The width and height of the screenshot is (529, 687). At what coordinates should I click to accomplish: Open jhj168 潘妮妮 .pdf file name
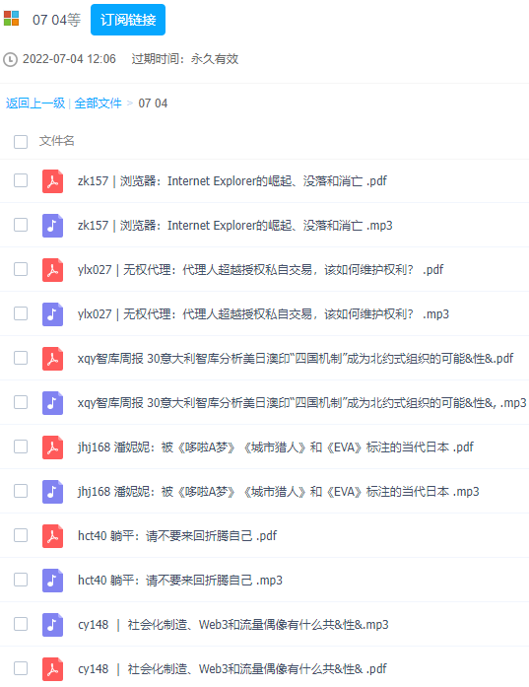click(x=276, y=447)
